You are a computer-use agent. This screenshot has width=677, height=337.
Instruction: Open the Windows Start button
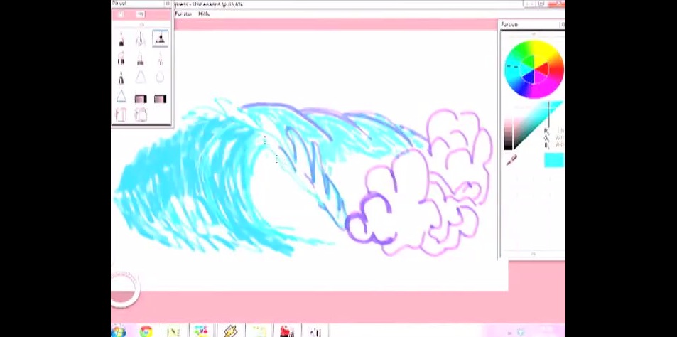(x=118, y=331)
